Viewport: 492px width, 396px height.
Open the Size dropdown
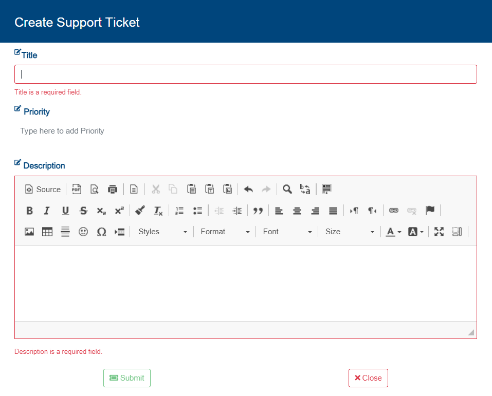pyautogui.click(x=350, y=232)
